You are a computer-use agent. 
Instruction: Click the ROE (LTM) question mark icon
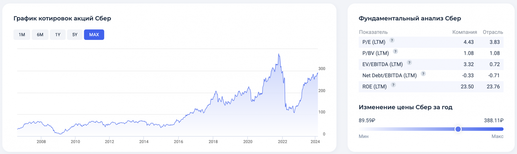click(393, 85)
